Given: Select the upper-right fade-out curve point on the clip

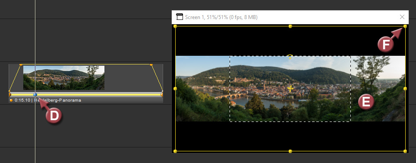Looking at the screenshot, I should pyautogui.click(x=151, y=64).
